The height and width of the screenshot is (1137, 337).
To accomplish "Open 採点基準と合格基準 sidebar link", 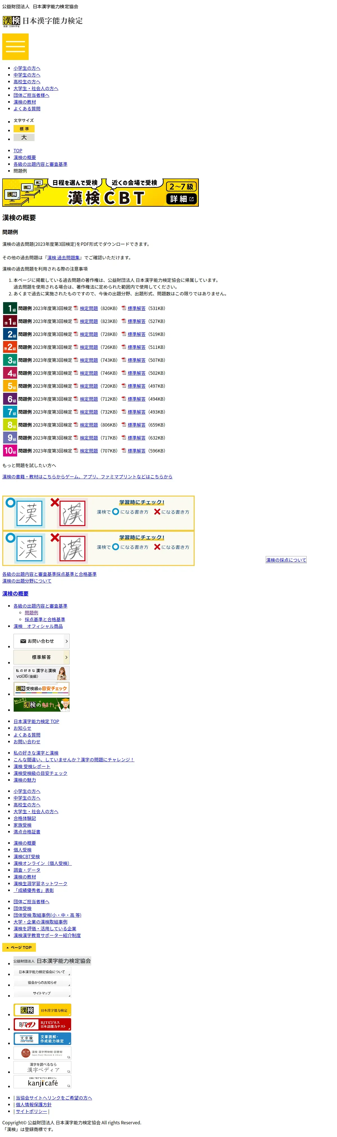I will (45, 620).
